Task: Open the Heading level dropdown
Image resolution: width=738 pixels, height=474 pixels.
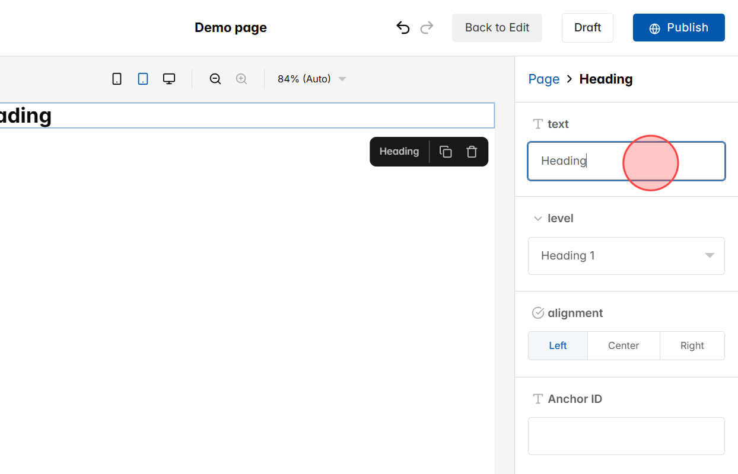Action: pos(626,255)
